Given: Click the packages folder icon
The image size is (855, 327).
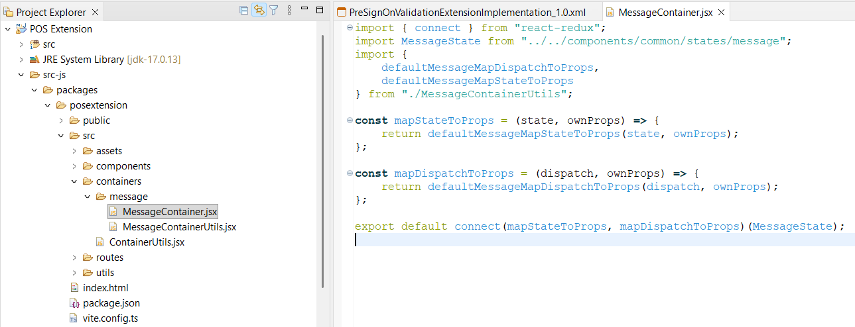Looking at the screenshot, I should coord(47,90).
